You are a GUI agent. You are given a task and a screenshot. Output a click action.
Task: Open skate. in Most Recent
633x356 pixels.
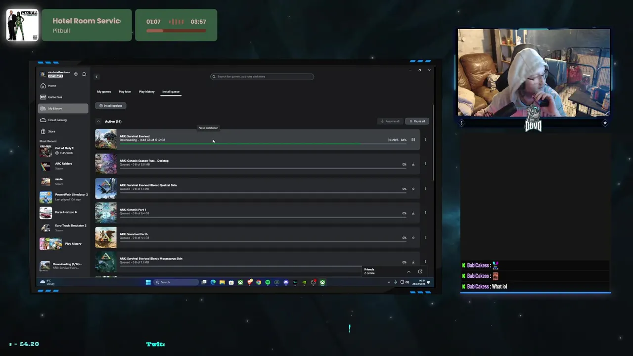(63, 181)
